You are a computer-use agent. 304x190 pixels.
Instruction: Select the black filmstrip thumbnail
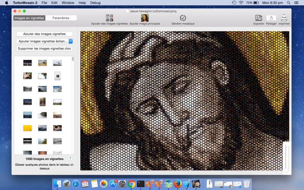(x=27, y=141)
